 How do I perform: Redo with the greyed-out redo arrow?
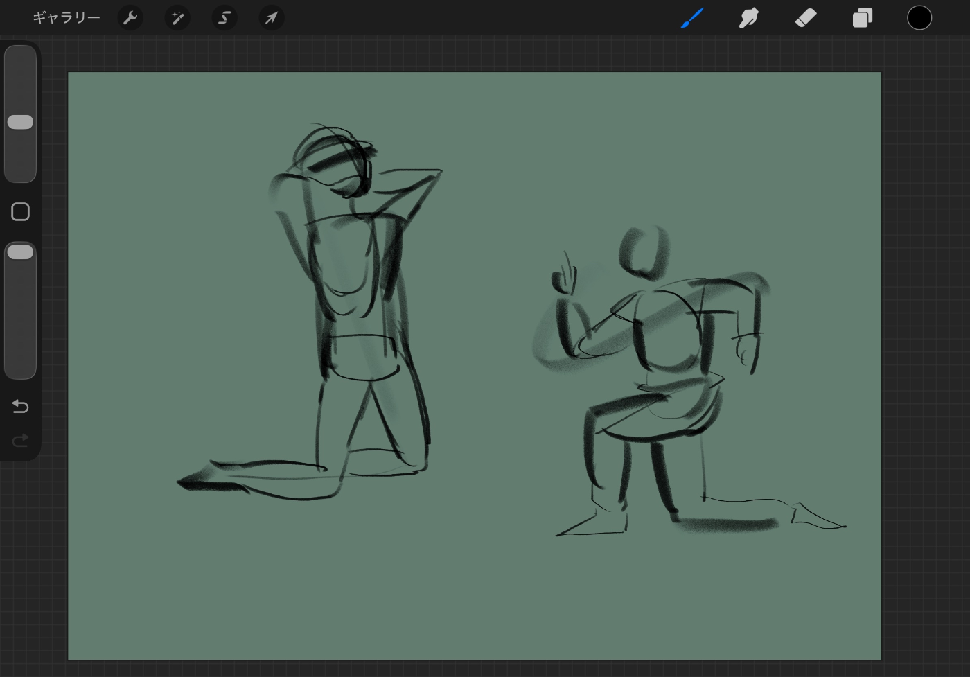[x=20, y=441]
